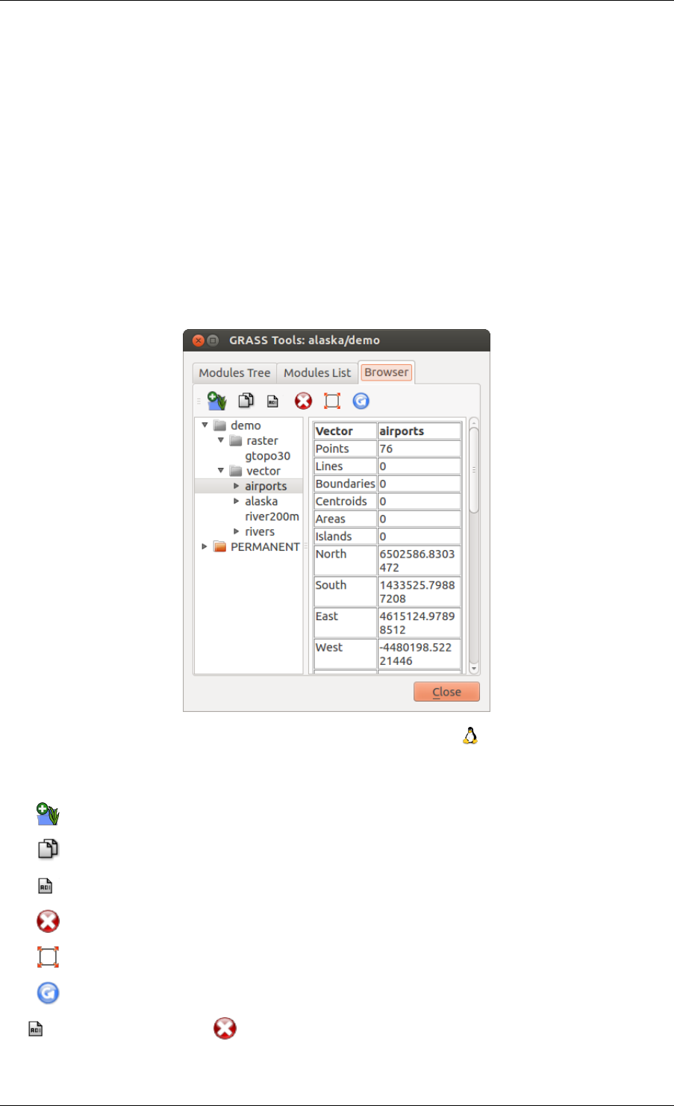Click the 'Boundaries' table cell
Screen dimensions: 674x1106
pyautogui.click(x=345, y=484)
